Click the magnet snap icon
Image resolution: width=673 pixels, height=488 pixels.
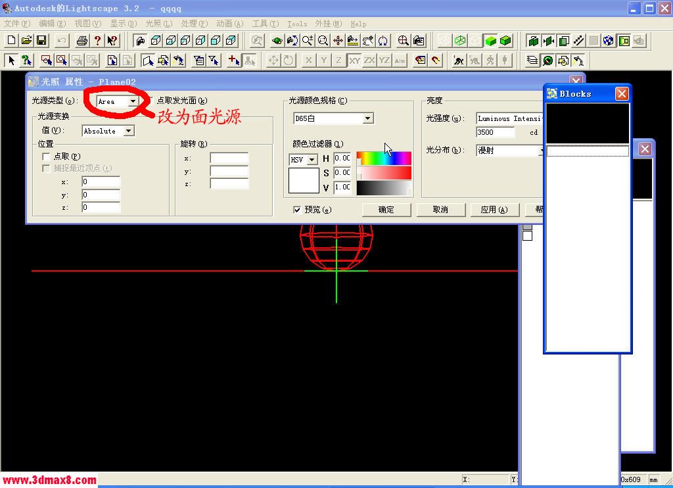(436, 61)
